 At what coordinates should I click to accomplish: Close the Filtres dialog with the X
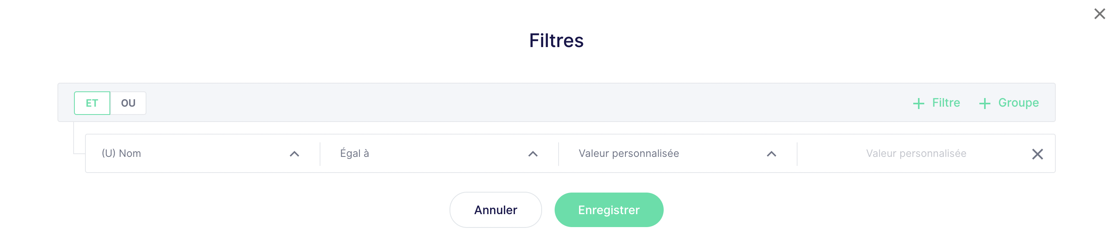1099,14
